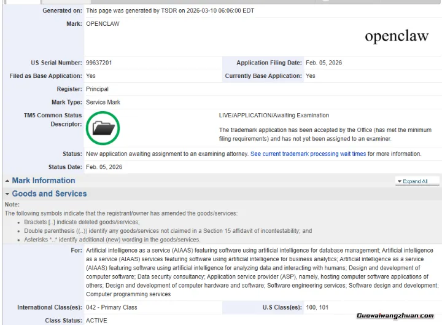The width and height of the screenshot is (442, 325).
Task: Click the Class Status value ACTIVE
Action: tap(96, 321)
